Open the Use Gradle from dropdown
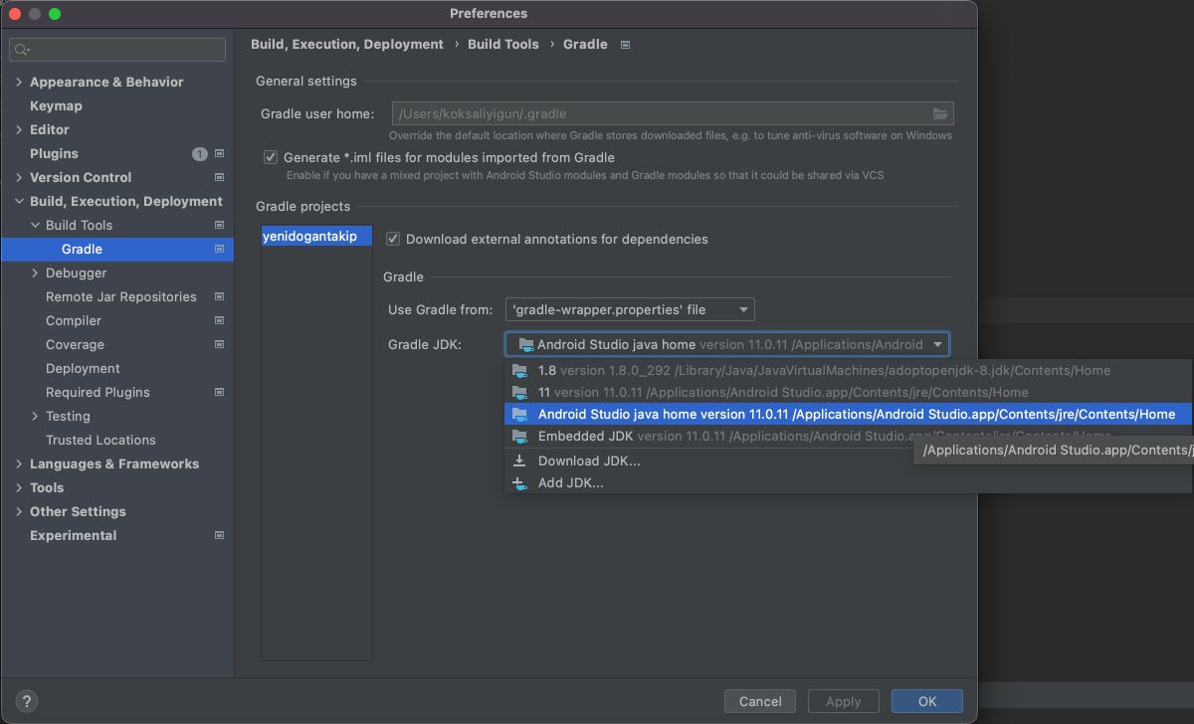 tap(630, 309)
